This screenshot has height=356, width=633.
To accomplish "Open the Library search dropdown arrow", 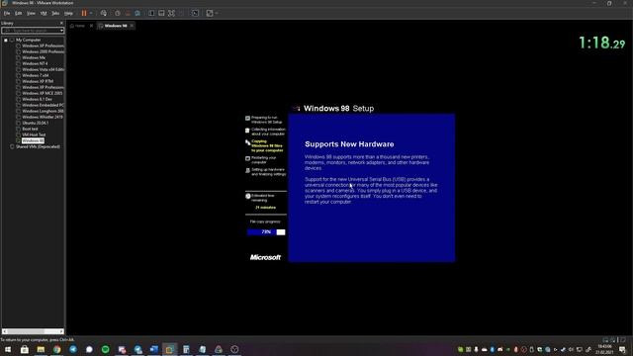I will (x=61, y=31).
